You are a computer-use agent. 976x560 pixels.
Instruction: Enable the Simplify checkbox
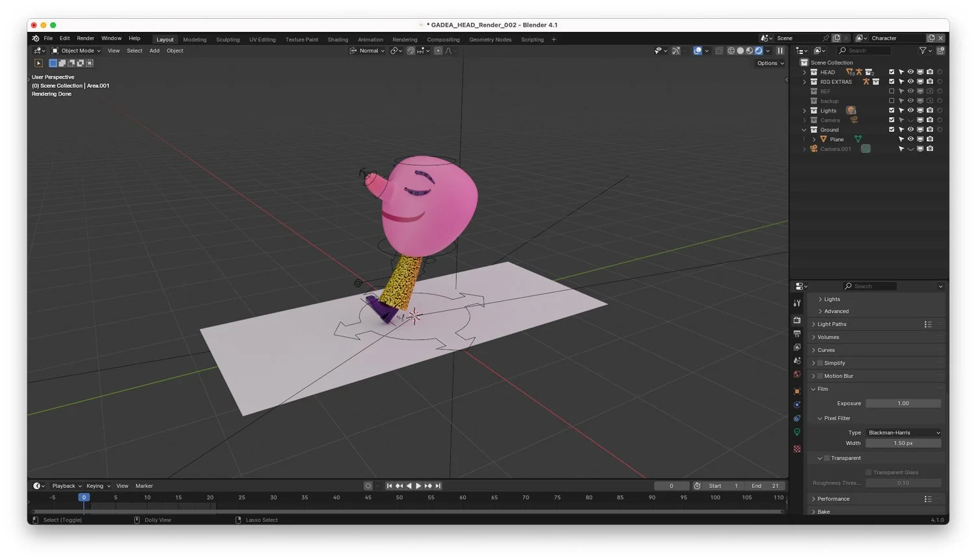pos(820,363)
